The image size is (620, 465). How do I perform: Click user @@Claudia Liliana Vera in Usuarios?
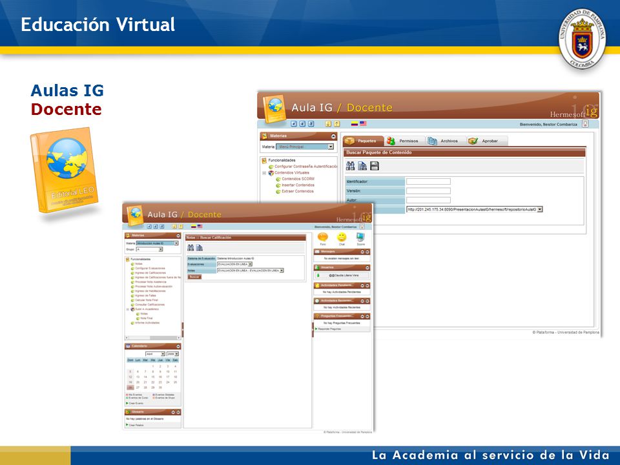[x=344, y=275]
